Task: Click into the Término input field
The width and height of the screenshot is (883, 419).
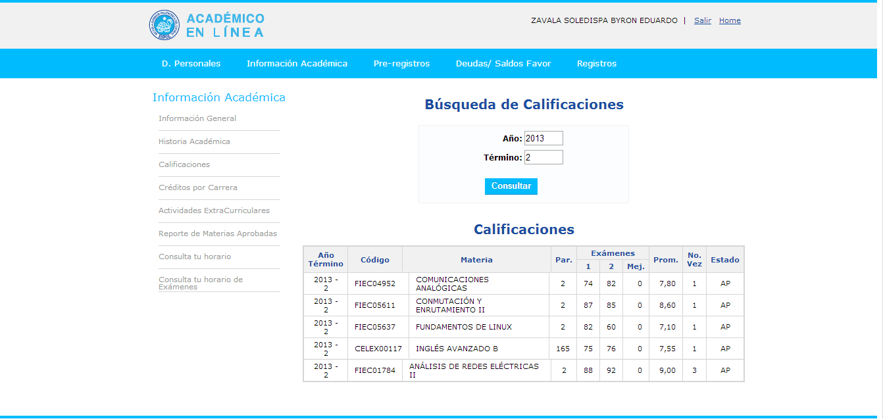Action: (543, 157)
